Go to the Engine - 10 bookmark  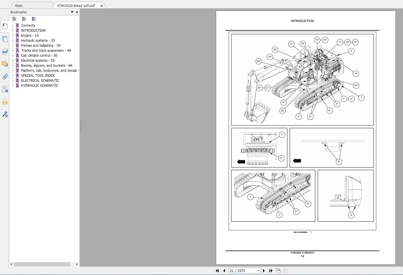[x=30, y=35]
